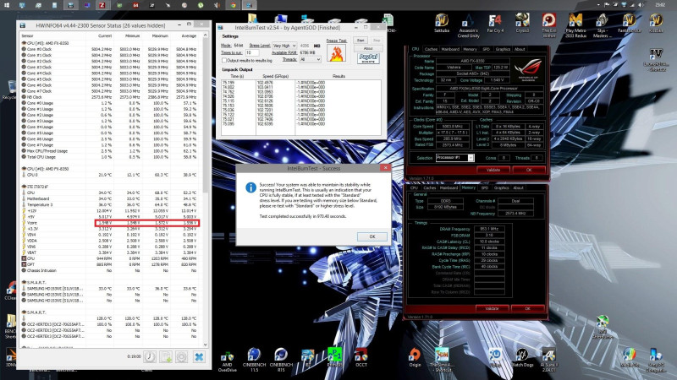Click the Vcore row in HWiNFO sensor list
The image size is (677, 380).
pyautogui.click(x=110, y=223)
